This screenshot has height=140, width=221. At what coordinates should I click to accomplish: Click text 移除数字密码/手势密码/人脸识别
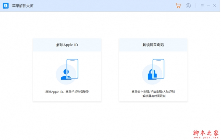[x=153, y=92]
